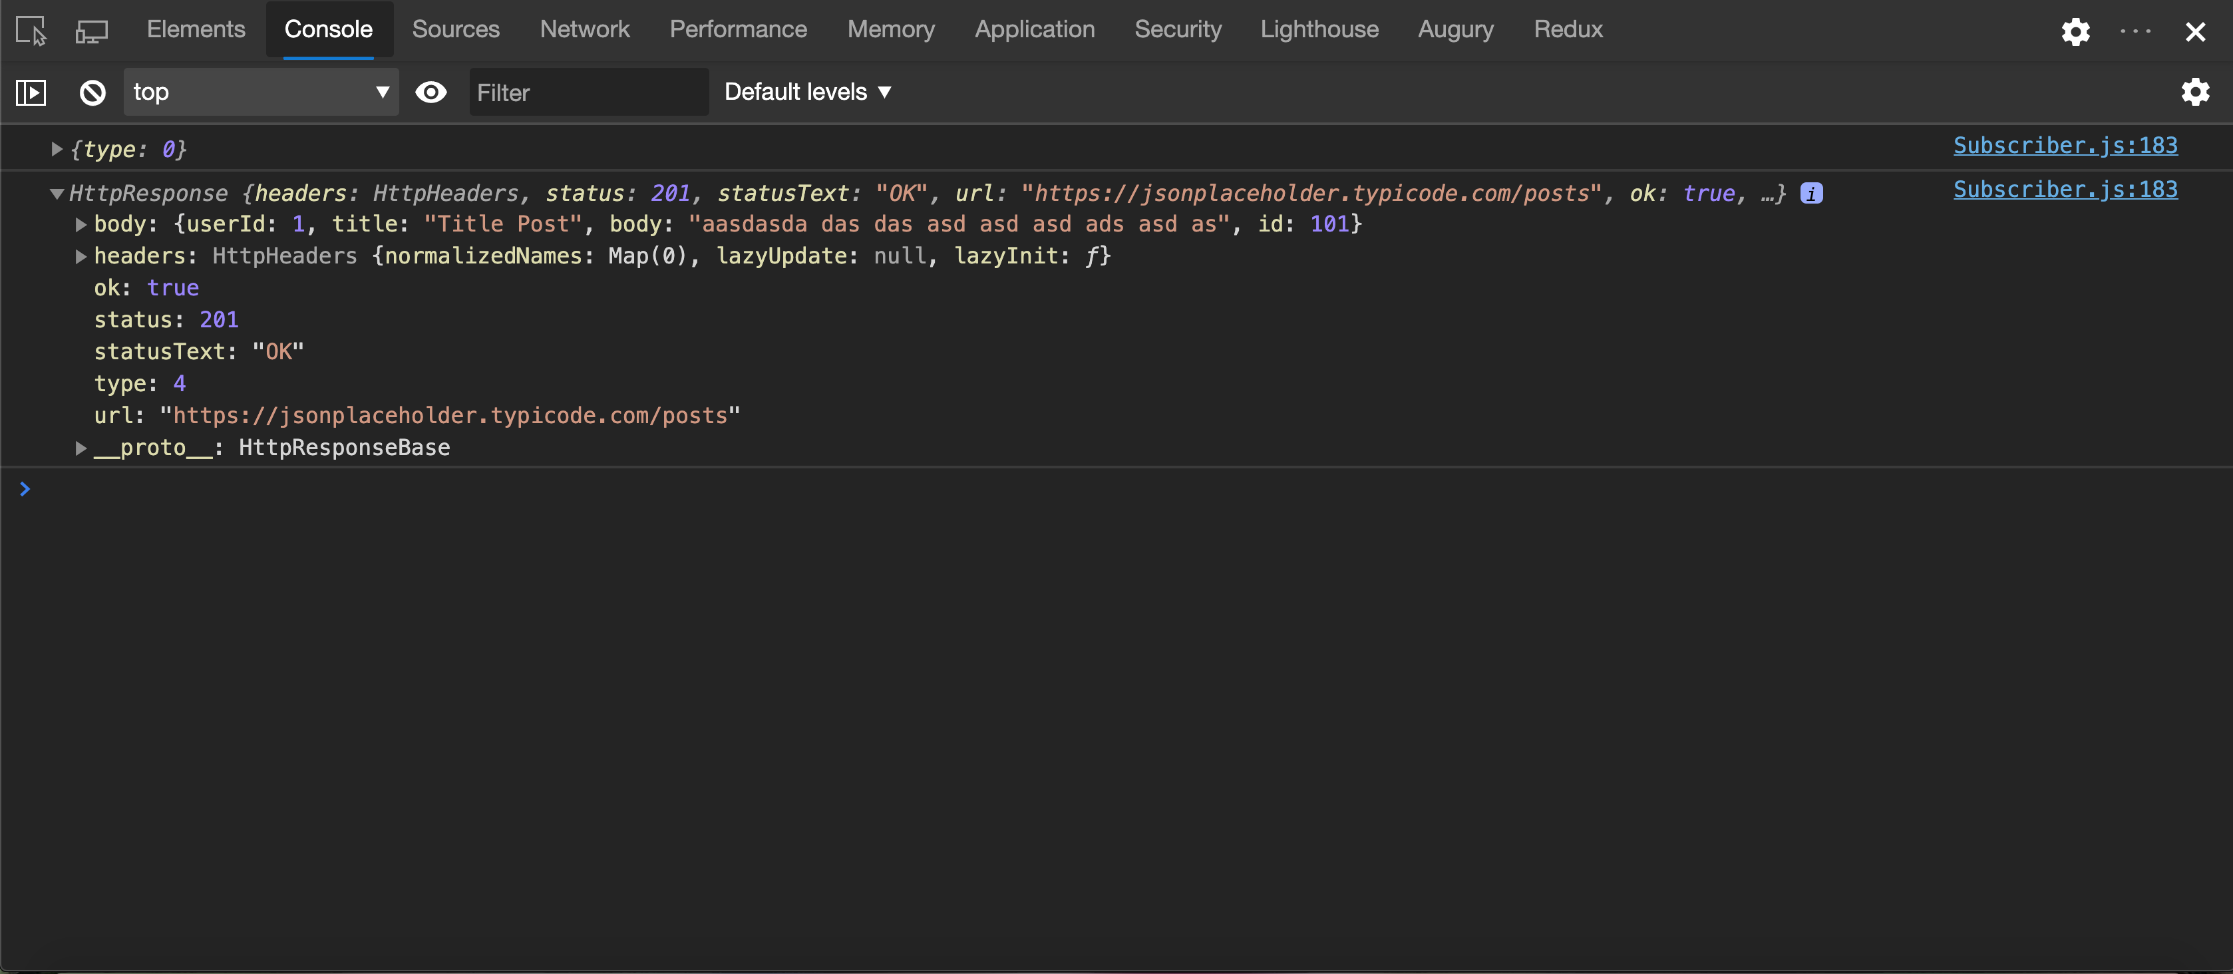Clear the console
Image resolution: width=2233 pixels, height=974 pixels.
coord(91,92)
